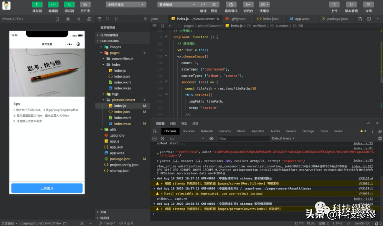Open 版本管理 version control
The width and height of the screenshot is (383, 226).
point(351,5)
